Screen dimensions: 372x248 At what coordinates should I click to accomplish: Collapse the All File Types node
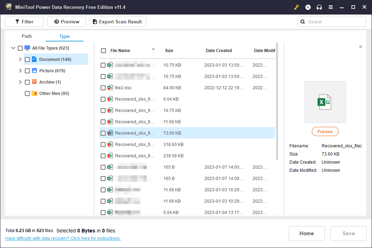[x=13, y=48]
